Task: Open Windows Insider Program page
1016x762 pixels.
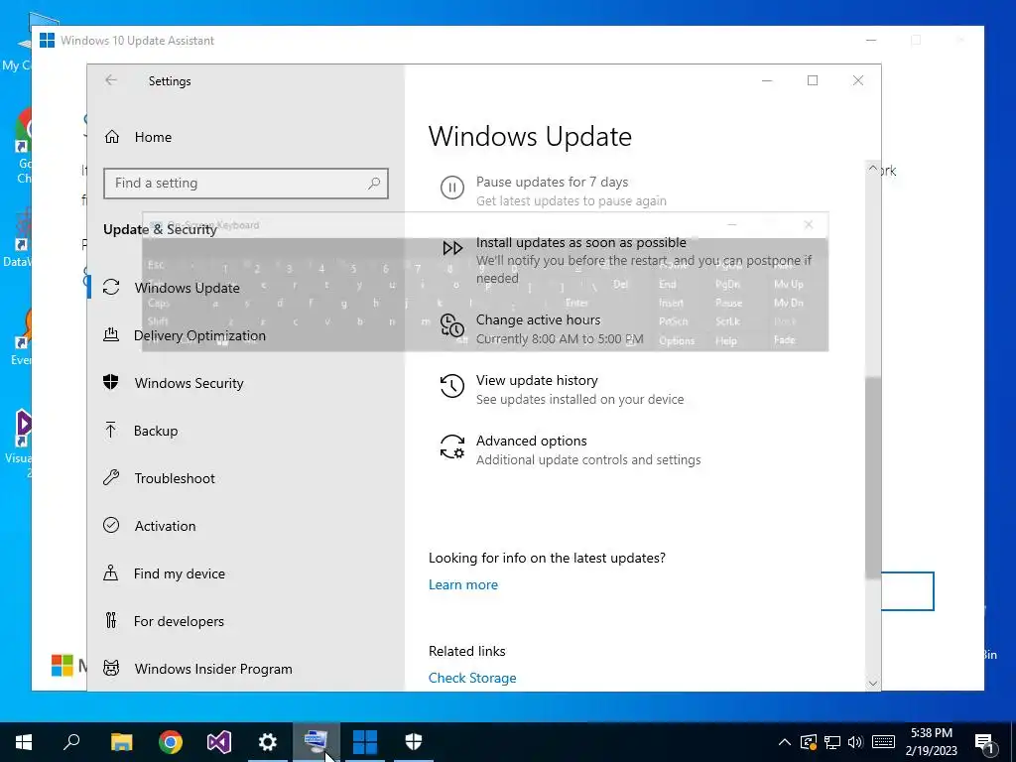Action: tap(246, 669)
